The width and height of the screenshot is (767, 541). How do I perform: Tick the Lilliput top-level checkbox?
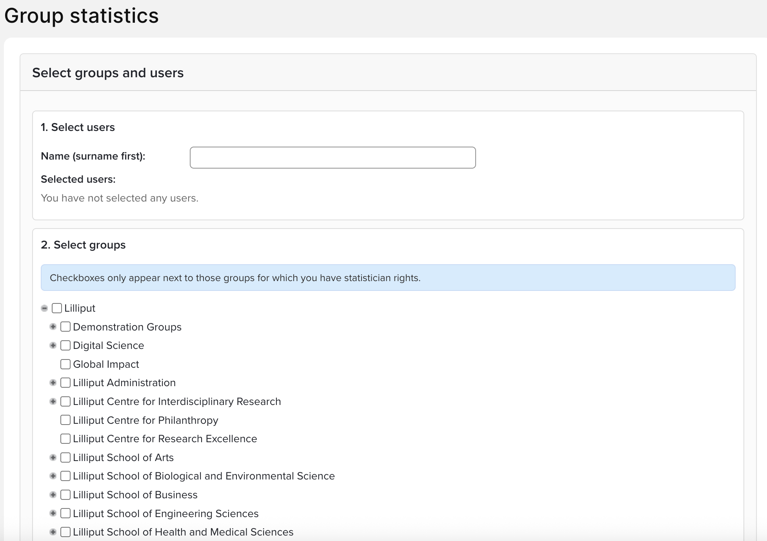[x=57, y=308]
